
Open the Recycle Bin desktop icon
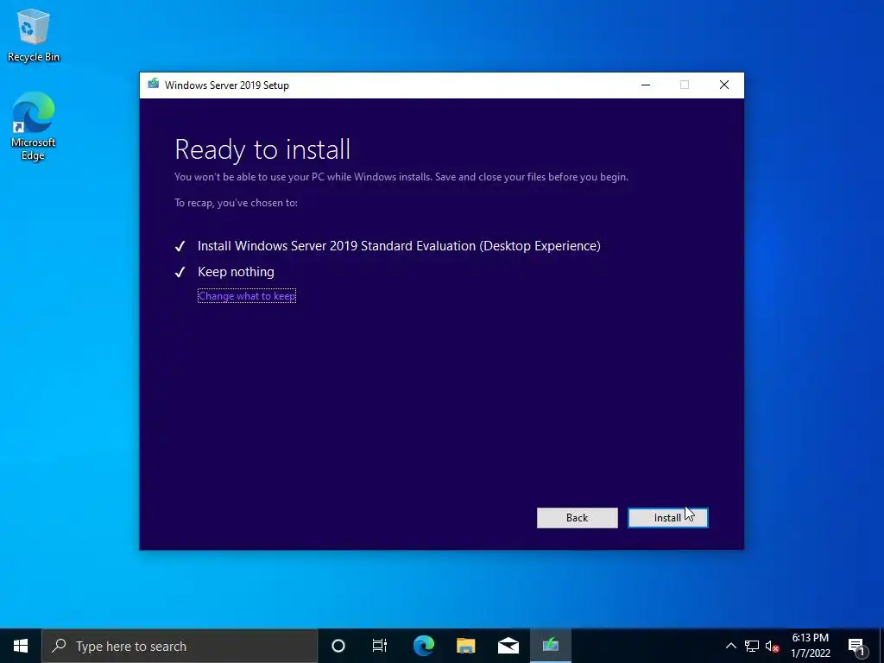(34, 36)
